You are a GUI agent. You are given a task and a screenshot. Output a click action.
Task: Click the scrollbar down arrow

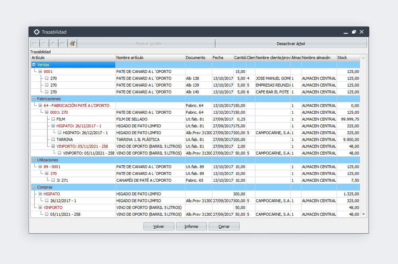tap(363, 214)
